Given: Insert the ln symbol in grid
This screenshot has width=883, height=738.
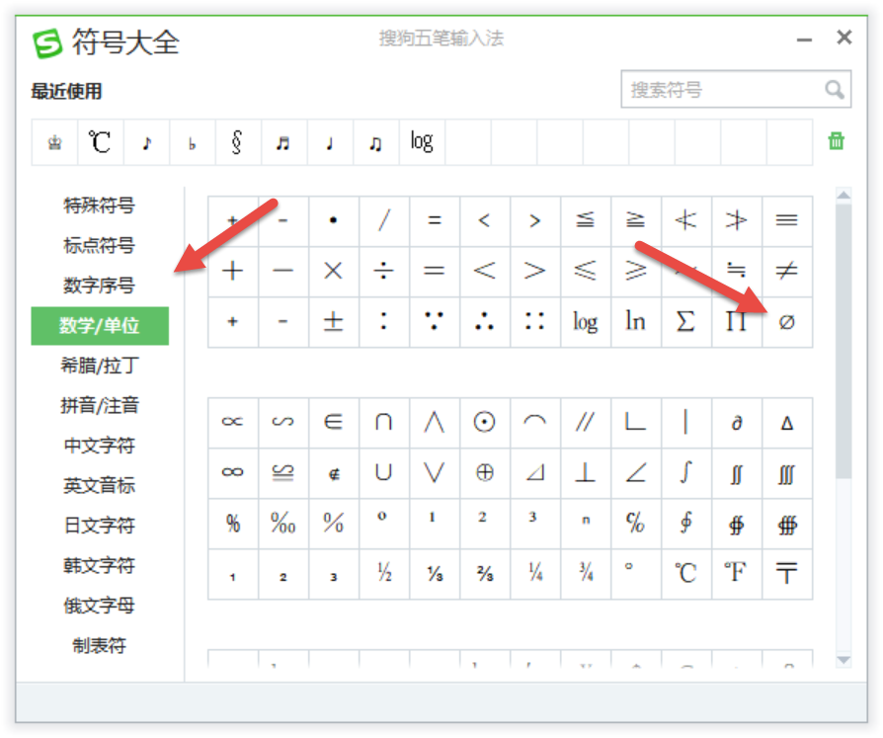Looking at the screenshot, I should 635,322.
